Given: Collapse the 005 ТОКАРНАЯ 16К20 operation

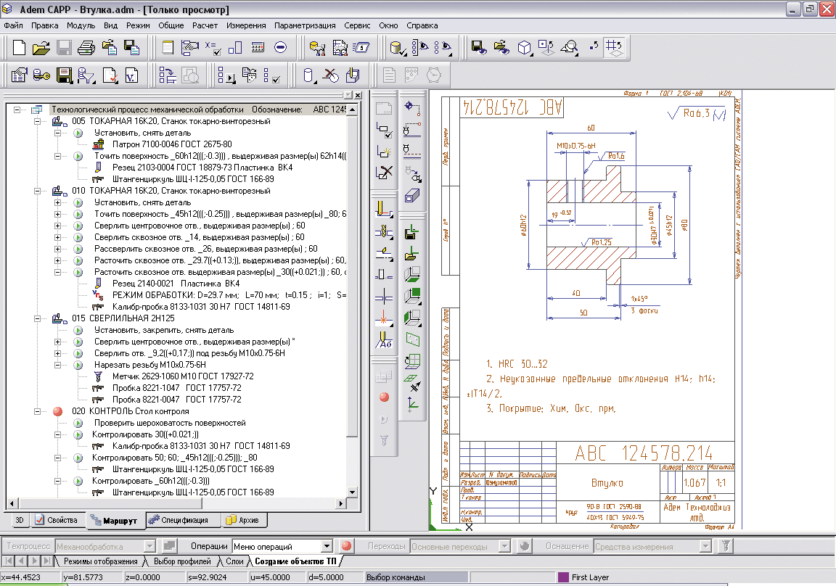Looking at the screenshot, I should tap(38, 121).
